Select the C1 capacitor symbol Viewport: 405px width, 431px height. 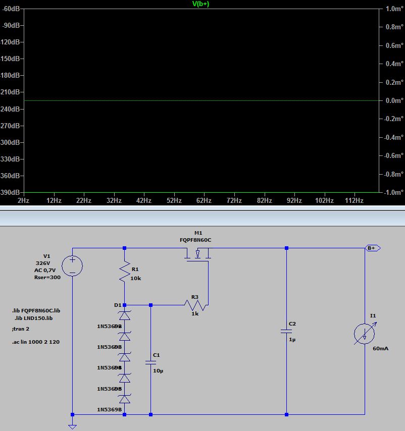[150, 362]
